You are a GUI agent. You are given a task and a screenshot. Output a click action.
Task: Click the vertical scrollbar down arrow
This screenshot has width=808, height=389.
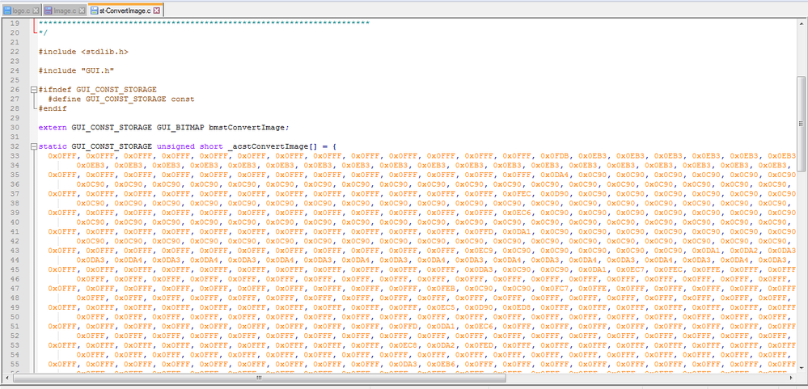(801, 366)
